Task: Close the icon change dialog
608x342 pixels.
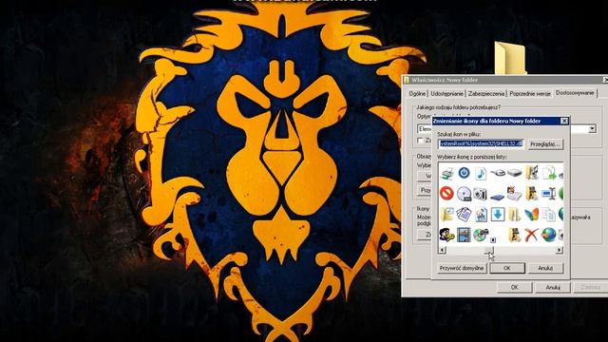Action: tap(564, 121)
